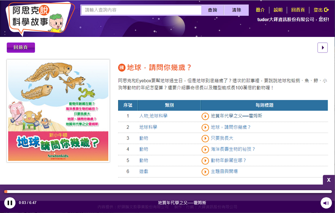
Task: Play the 主題曲與開場 track icon
Action: [205, 171]
